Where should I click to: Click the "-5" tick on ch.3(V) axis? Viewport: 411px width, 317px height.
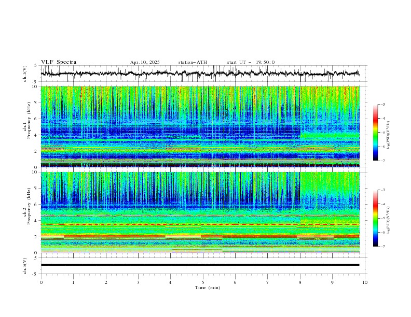(35, 274)
